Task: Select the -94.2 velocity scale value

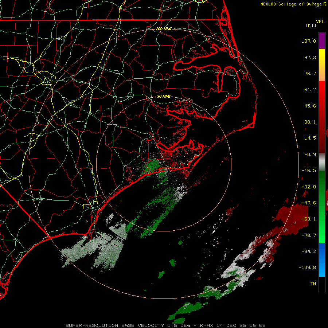Action: pyautogui.click(x=309, y=251)
